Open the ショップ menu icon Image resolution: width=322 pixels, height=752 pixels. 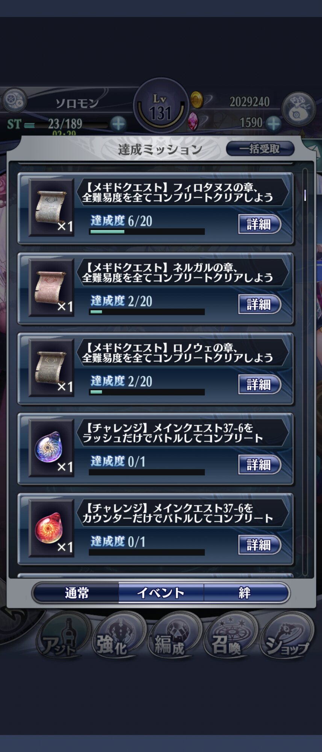(286, 636)
